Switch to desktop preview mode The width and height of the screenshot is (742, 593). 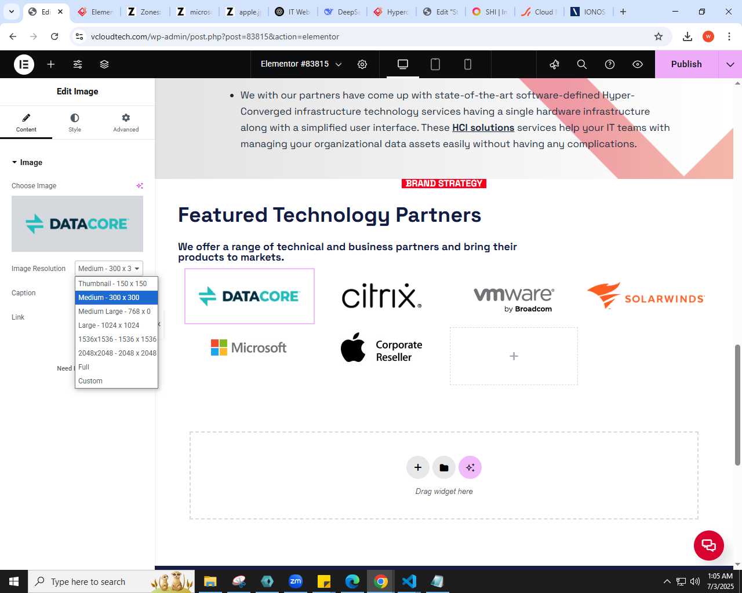click(x=403, y=64)
